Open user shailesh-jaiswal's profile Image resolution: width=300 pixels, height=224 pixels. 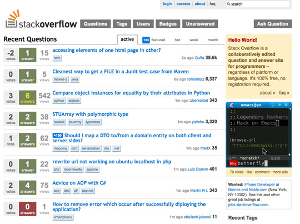point(197,217)
